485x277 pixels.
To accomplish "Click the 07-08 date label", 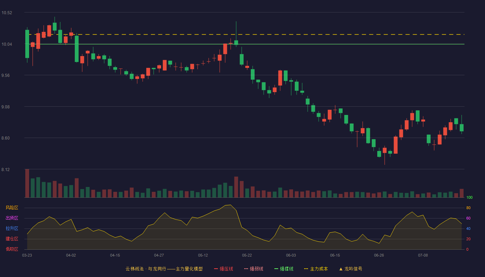I will point(423,255).
